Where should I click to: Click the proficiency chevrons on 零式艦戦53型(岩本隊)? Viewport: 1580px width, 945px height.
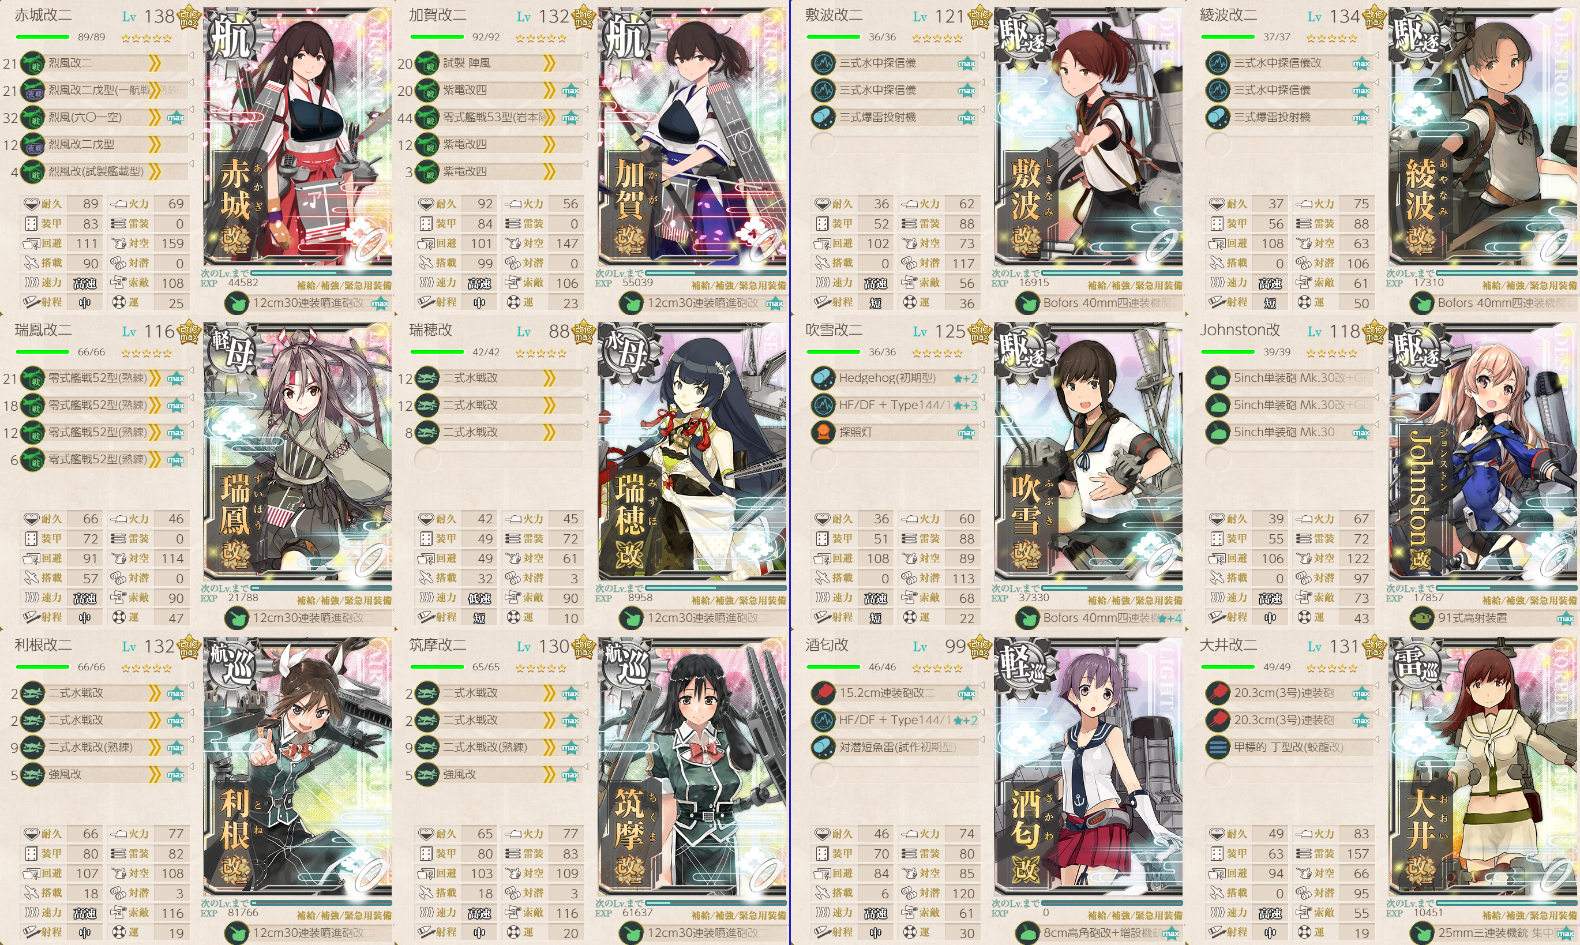549,117
